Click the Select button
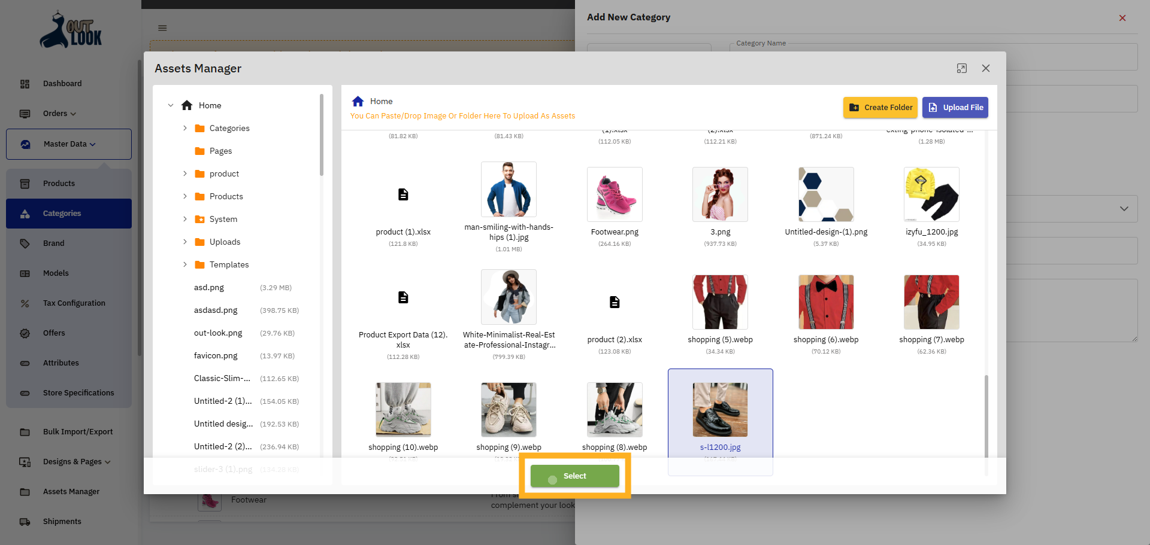Viewport: 1150px width, 545px height. [575, 476]
